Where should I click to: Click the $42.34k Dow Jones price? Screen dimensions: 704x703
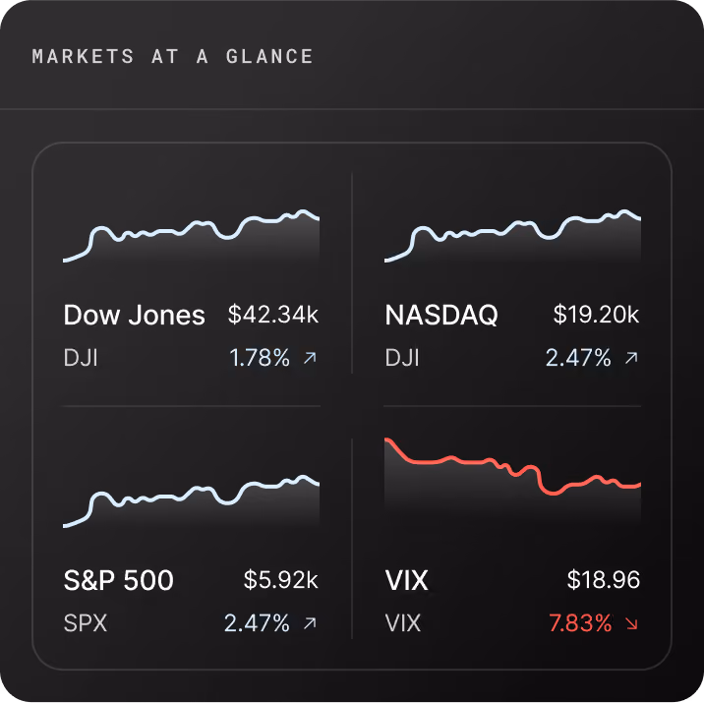[273, 315]
